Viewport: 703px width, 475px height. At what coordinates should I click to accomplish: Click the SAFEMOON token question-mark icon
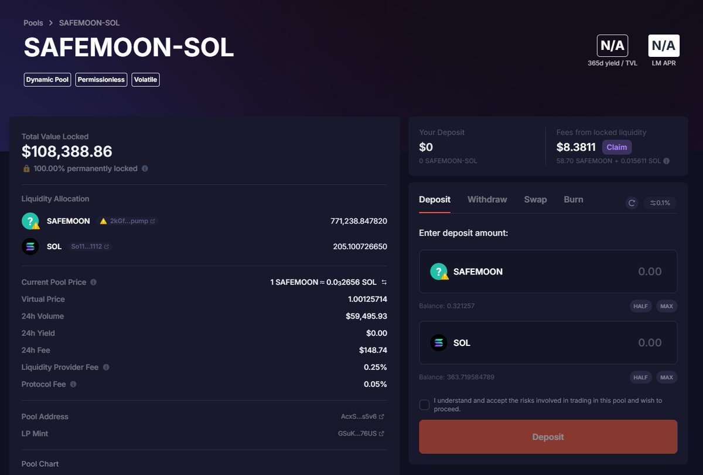pyautogui.click(x=30, y=221)
